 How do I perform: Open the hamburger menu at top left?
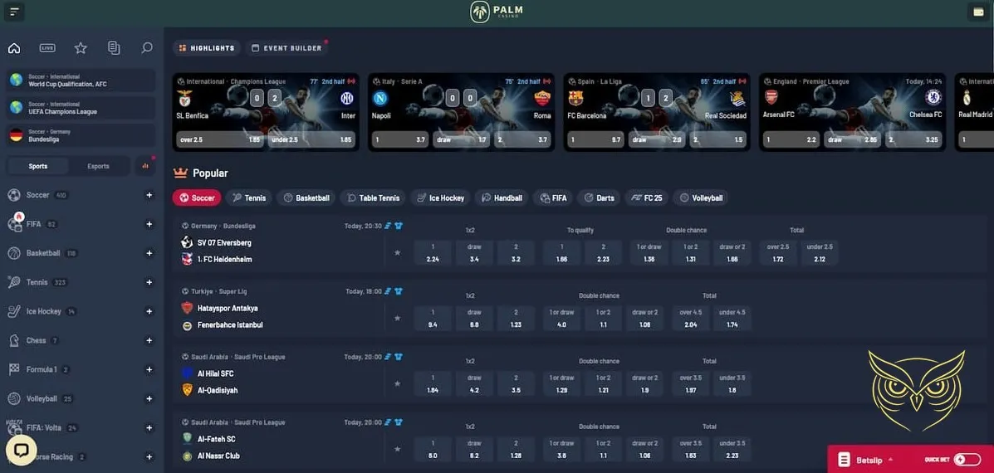click(x=14, y=12)
